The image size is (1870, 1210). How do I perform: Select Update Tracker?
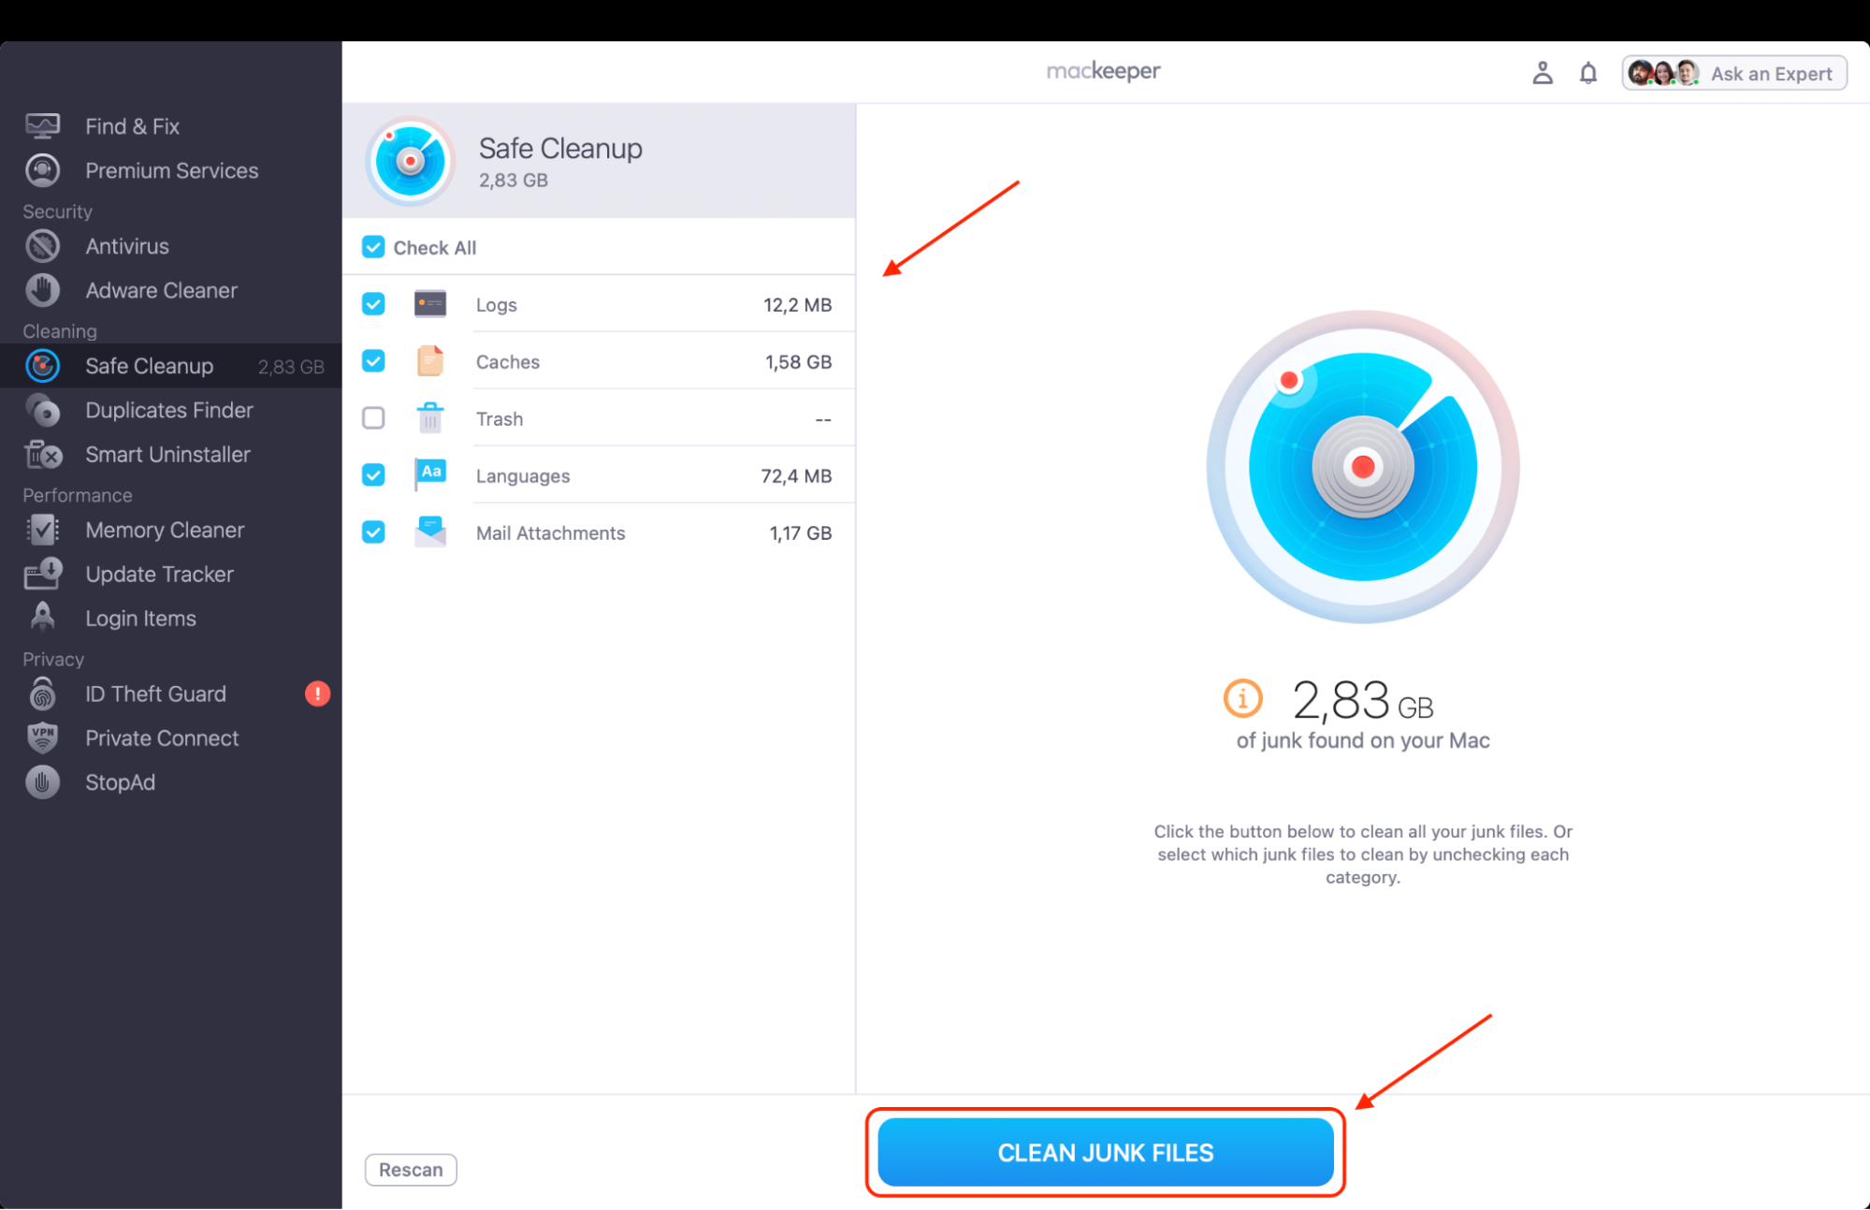159,574
